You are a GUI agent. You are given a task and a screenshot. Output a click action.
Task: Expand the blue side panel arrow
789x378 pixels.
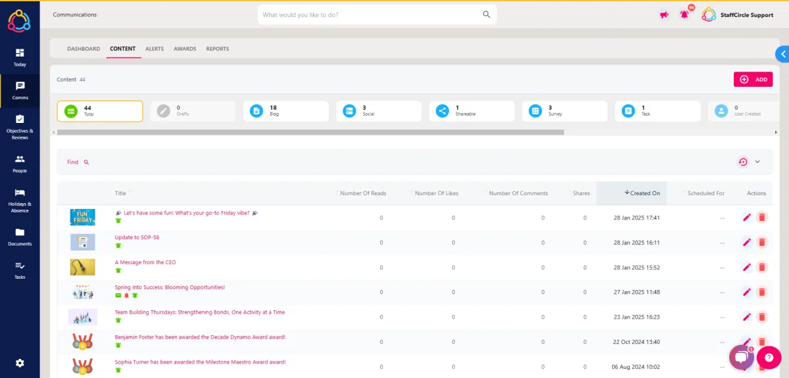click(782, 54)
